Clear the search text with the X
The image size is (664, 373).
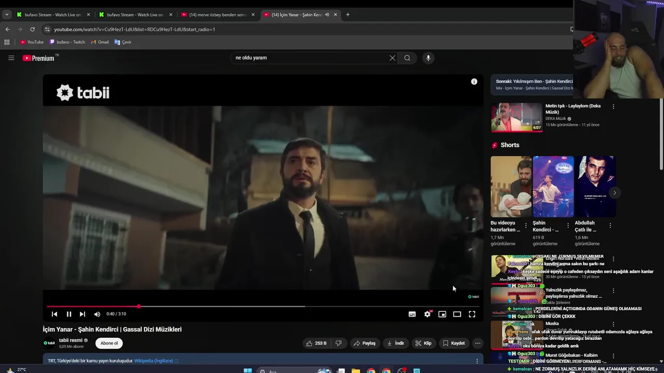(392, 58)
